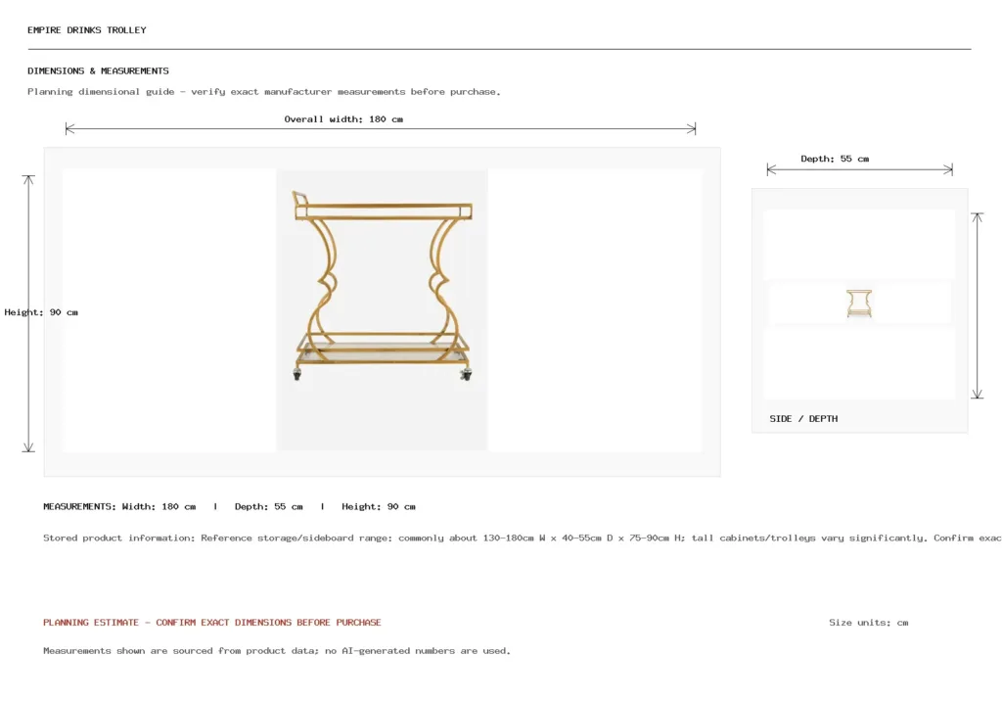Select the "Stored product information" paragraph
Screen dimensions: 1002x702
click(523, 538)
